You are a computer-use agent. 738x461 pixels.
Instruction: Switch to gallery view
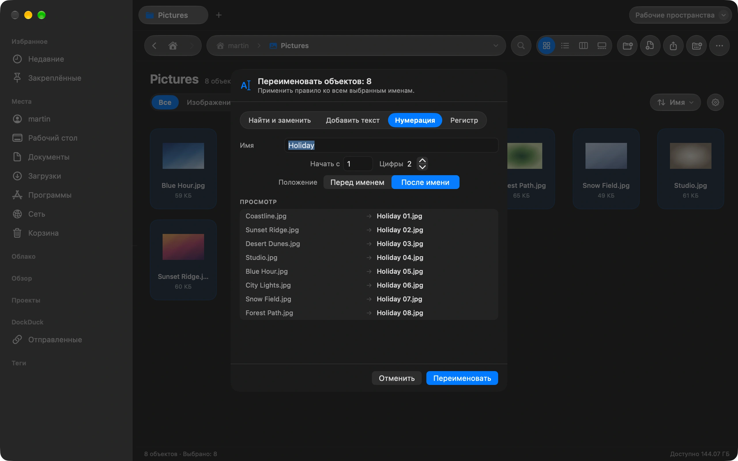click(x=602, y=46)
